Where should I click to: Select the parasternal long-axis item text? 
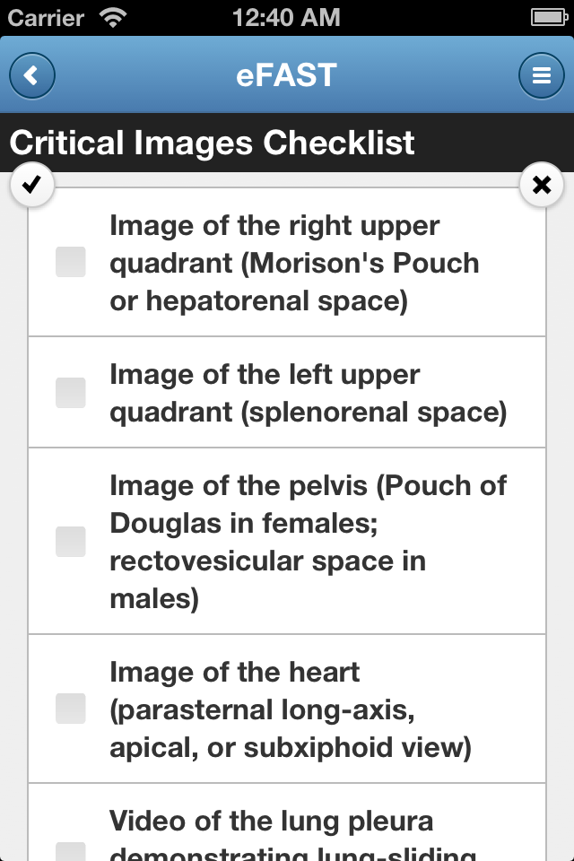[291, 709]
